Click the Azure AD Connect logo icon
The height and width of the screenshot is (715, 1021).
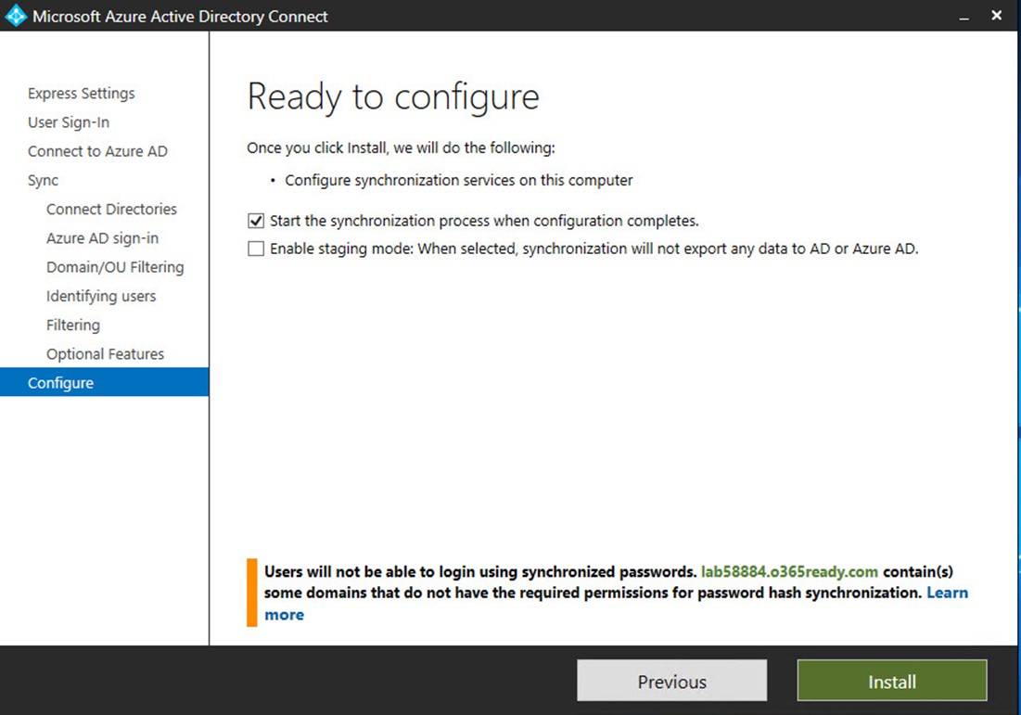pos(15,16)
